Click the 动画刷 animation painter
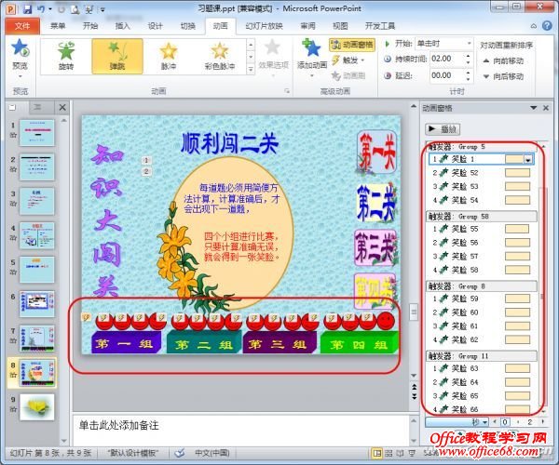The width and height of the screenshot is (559, 465). (x=348, y=75)
